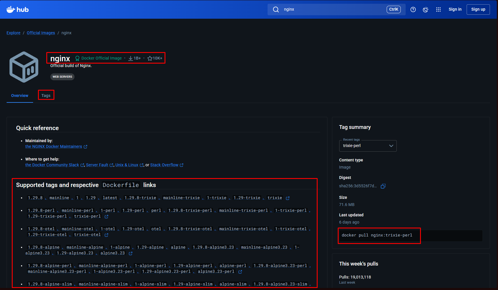Image resolution: width=498 pixels, height=290 pixels.
Task: Click the mainline tag
Action: tap(59, 198)
